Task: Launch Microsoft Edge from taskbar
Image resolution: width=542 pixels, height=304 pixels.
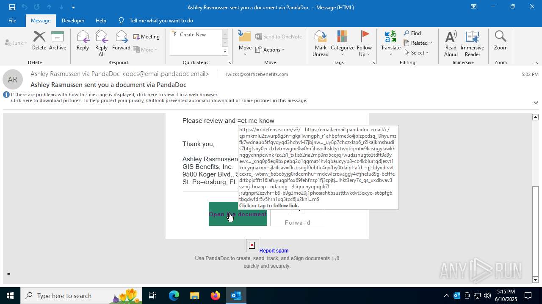Action: 174,296
